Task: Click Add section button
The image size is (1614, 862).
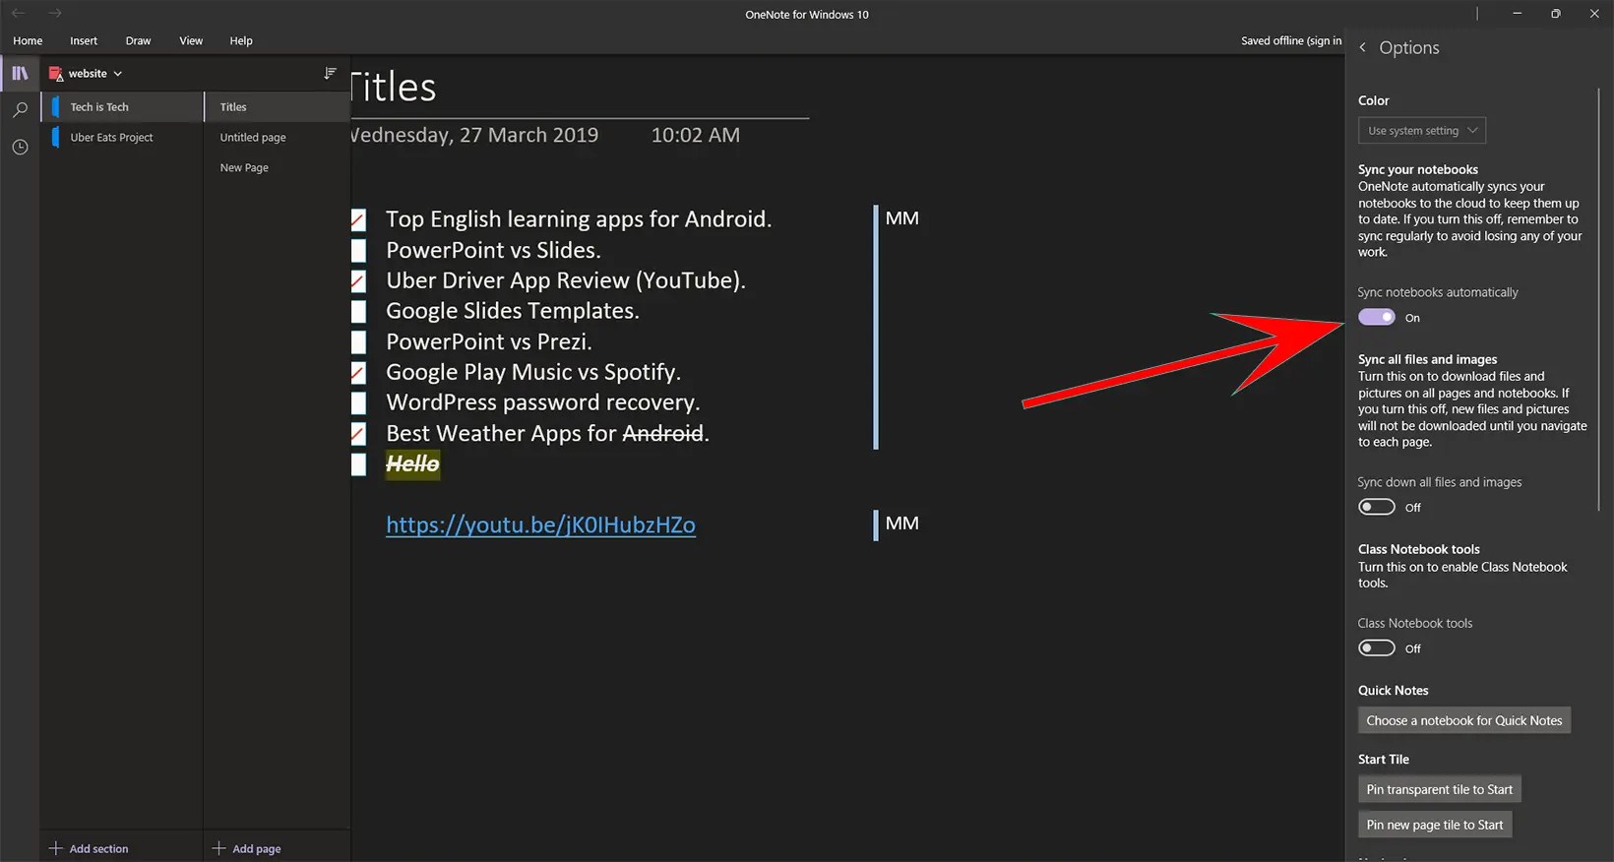Action: pyautogui.click(x=90, y=848)
